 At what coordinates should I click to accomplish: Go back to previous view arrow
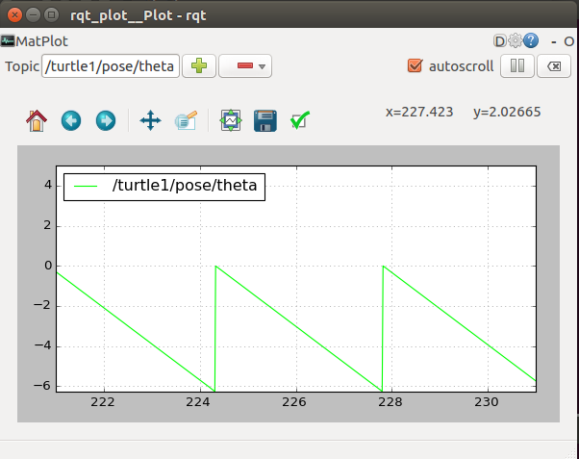(71, 121)
